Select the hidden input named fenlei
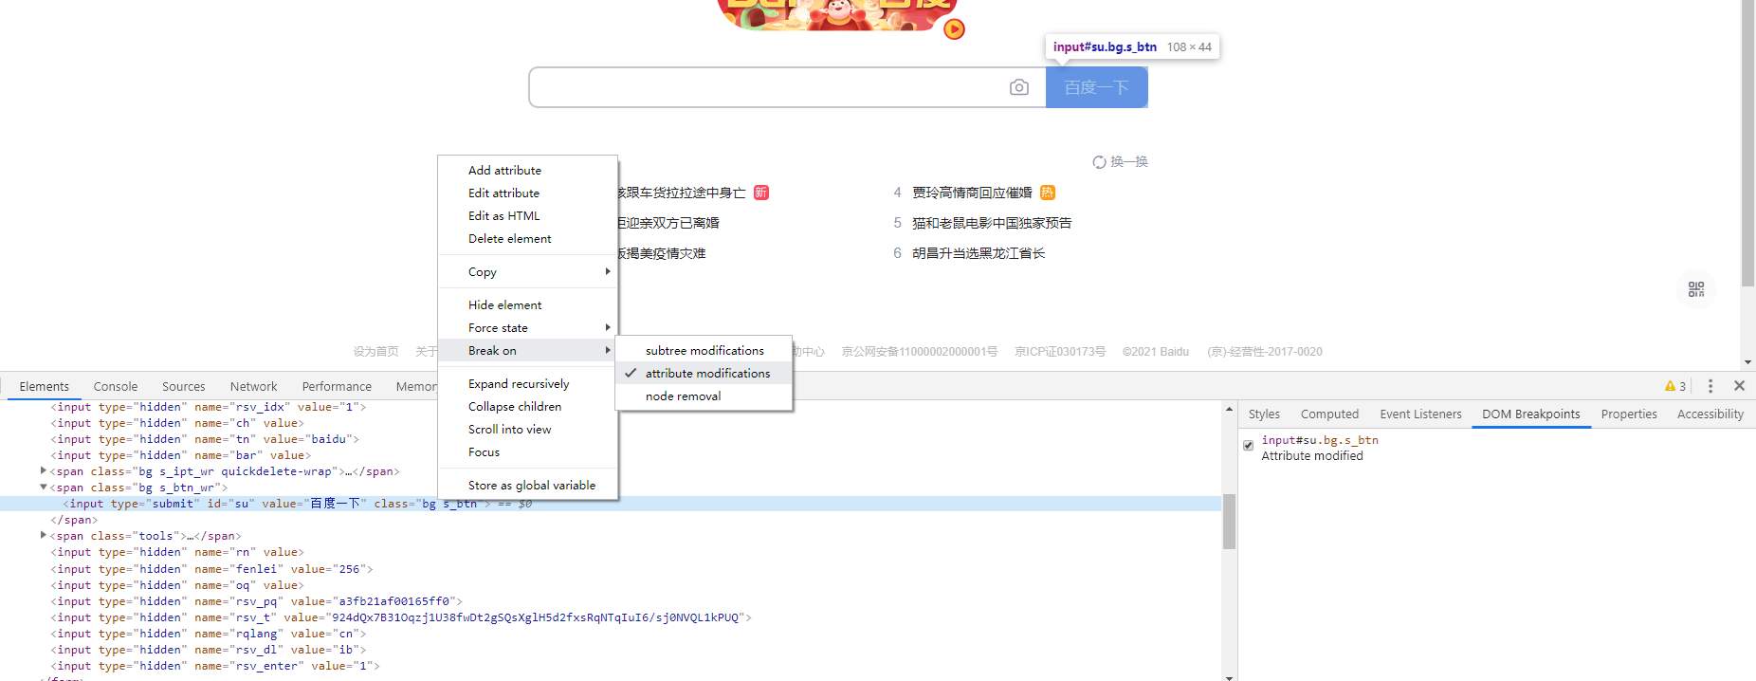 (x=211, y=569)
